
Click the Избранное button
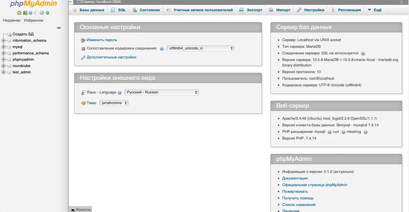(34, 20)
